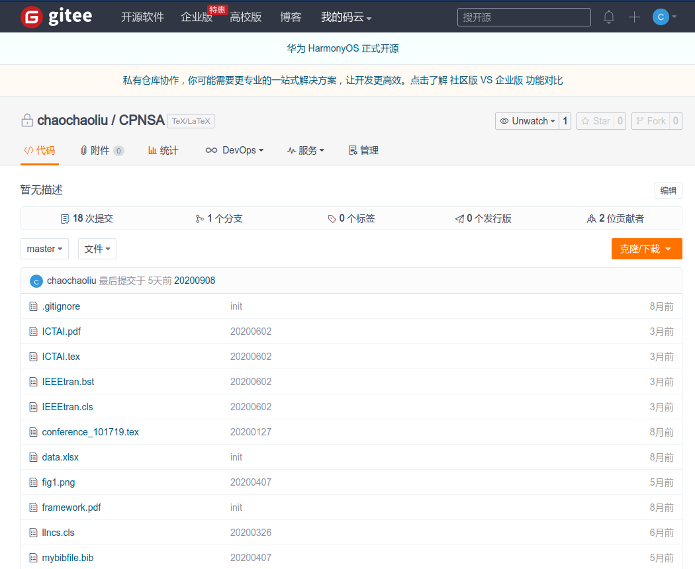Click the commit author avatar of chaochaoliu
The height and width of the screenshot is (569, 695).
(x=36, y=281)
